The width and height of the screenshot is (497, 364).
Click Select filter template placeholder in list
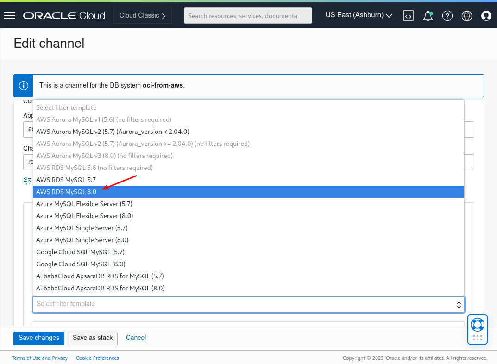(x=249, y=107)
